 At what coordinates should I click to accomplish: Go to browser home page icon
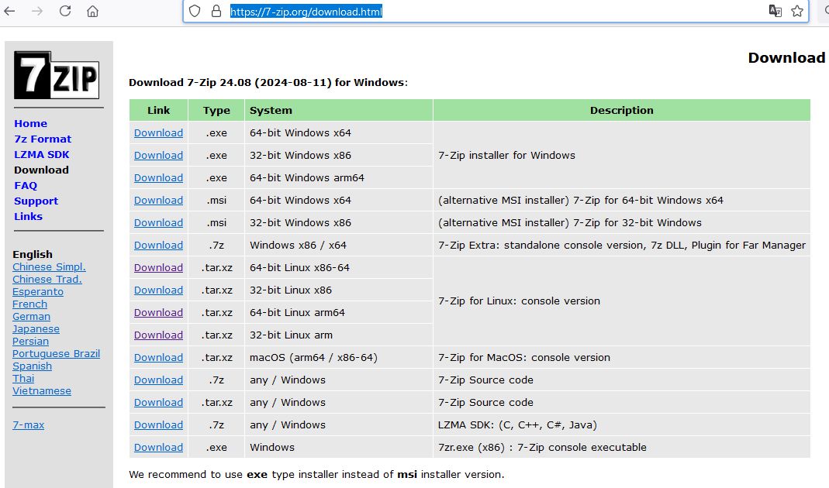click(x=92, y=12)
